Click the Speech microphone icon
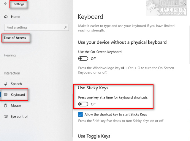Image resolution: width=190 pixels, height=141 pixels. (6, 84)
